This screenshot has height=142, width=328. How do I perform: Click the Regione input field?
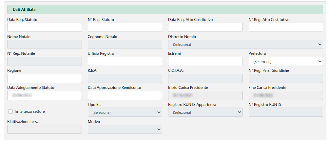[x=45, y=78]
